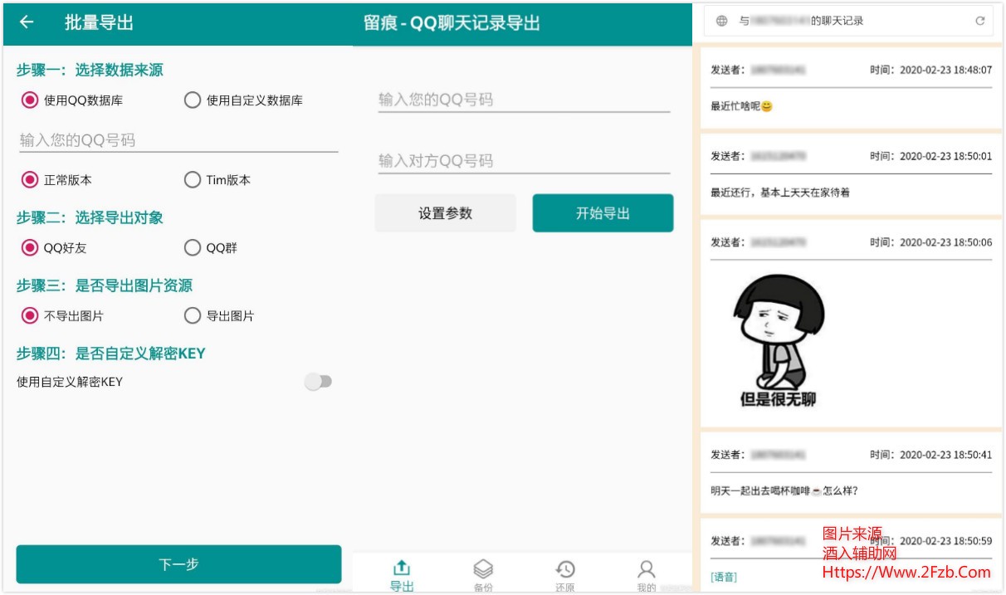Click the [语音] voice message link
1006x595 pixels.
tap(724, 577)
